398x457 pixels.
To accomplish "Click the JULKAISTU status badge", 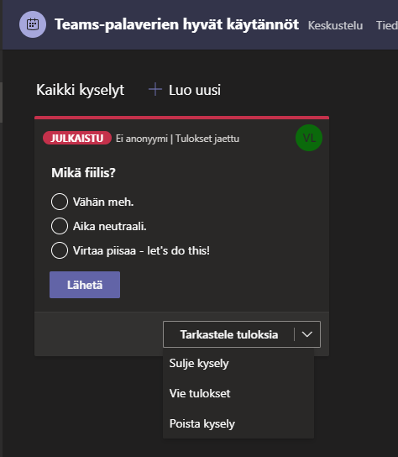I will click(x=77, y=138).
